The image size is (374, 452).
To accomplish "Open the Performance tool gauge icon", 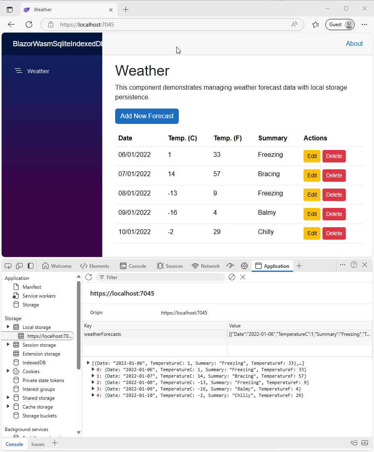I will [x=230, y=266].
